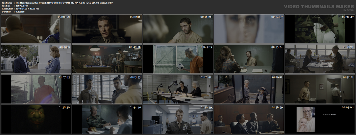Select the thumbnail timestamped 00:30:47
Screen dimensions: 356x135
point(320,29)
